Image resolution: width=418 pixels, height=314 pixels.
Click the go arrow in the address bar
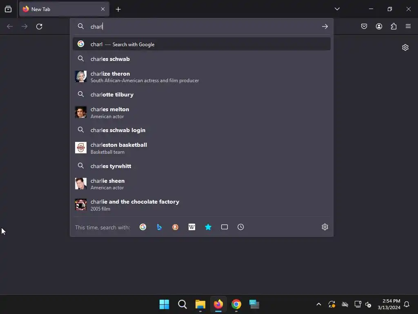pos(325,27)
